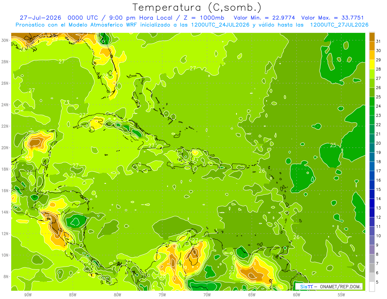Click the 20N latitude axis label
Image resolution: width=387 pixels, height=299 pixels.
[5, 147]
